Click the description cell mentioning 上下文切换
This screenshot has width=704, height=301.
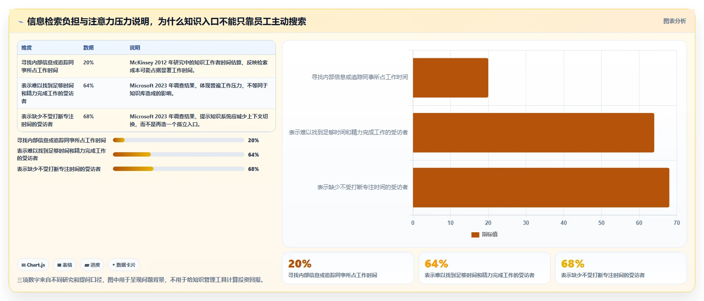199,120
